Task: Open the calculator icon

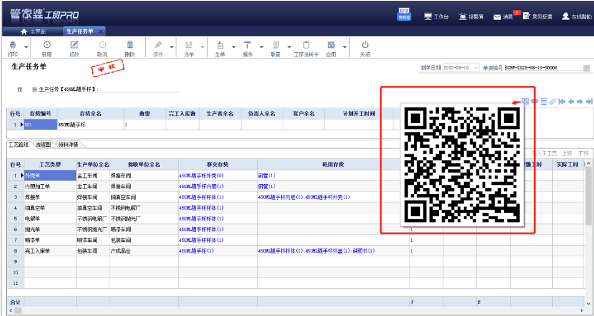Action: tap(544, 101)
